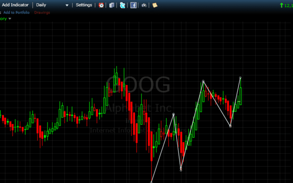Expand the dropdown arrow beside 'ory'

10,19
